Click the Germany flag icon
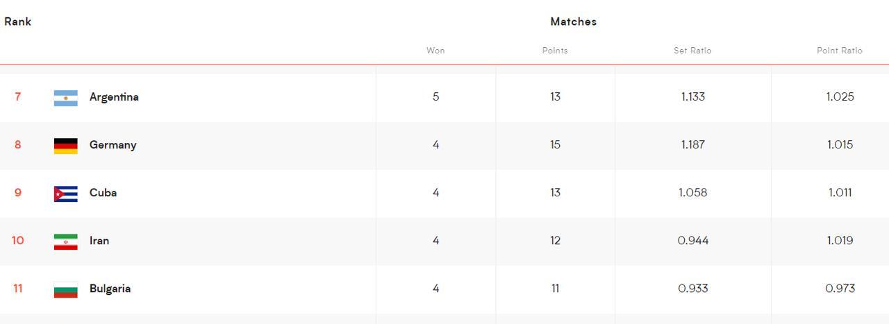This screenshot has width=889, height=324. (x=65, y=146)
